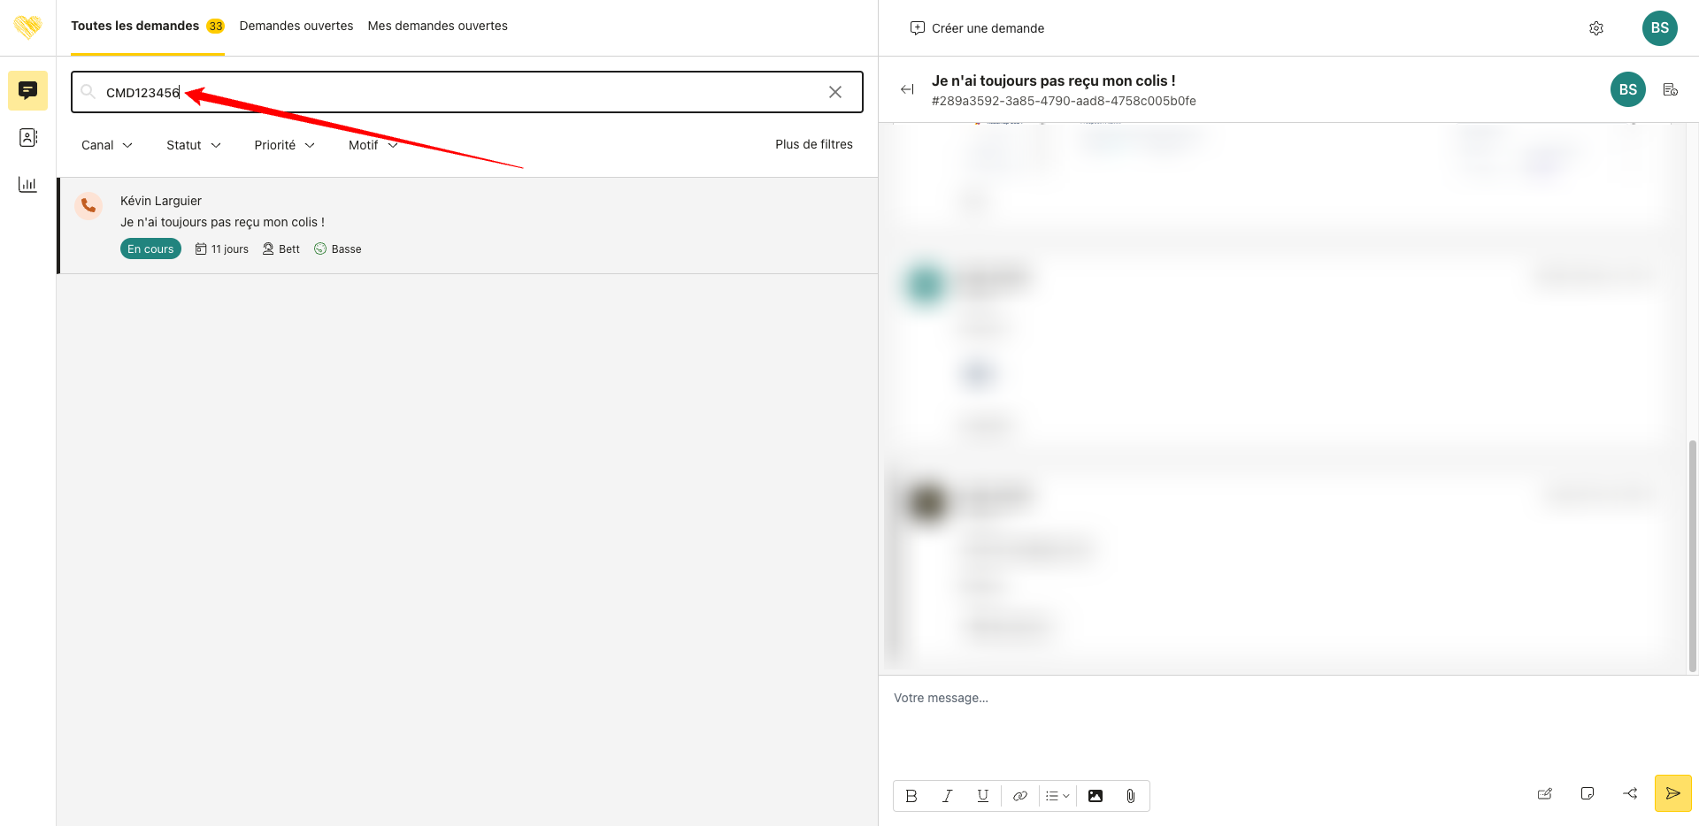Image resolution: width=1699 pixels, height=826 pixels.
Task: Insert a hyperlink in the message
Action: [1019, 796]
